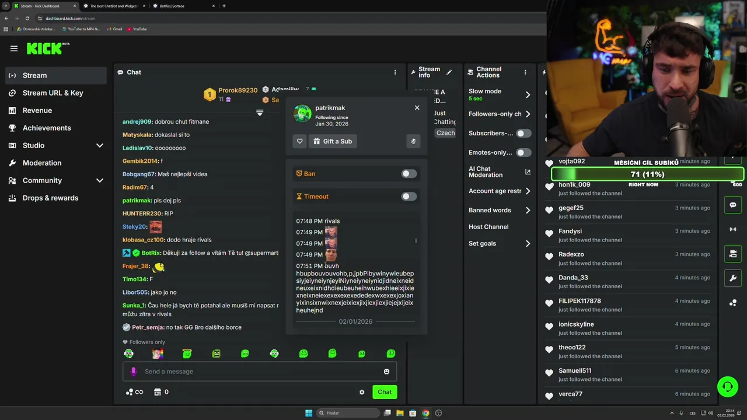The image size is (747, 420).
Task: Open Chrome from the taskbar
Action: [425, 413]
